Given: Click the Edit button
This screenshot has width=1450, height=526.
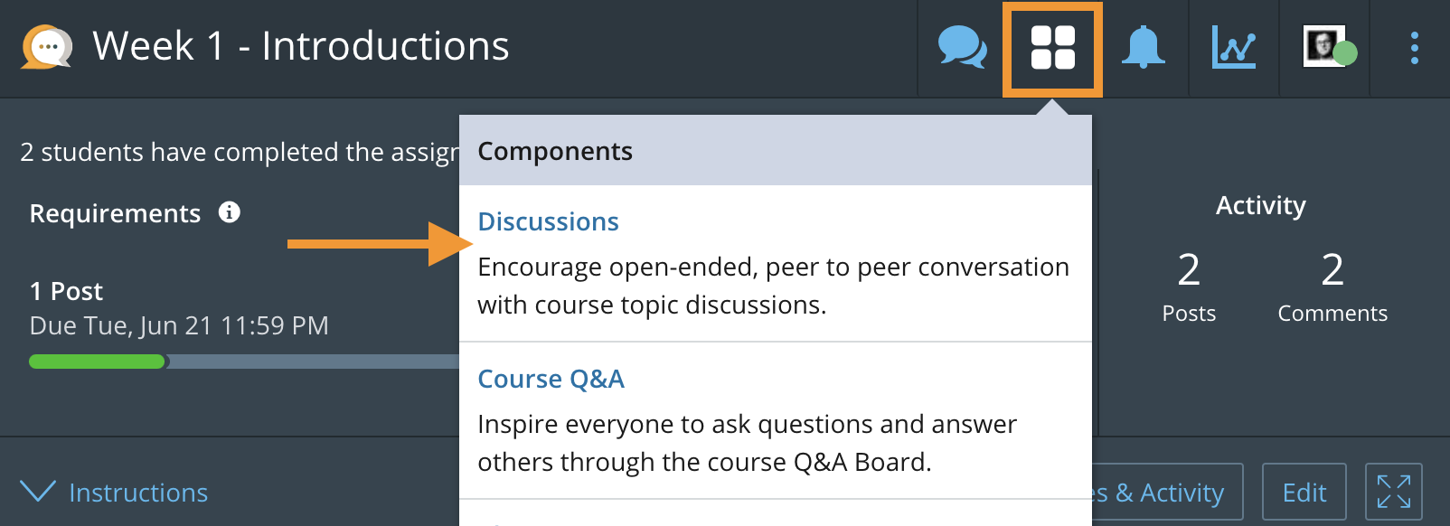Looking at the screenshot, I should pyautogui.click(x=1304, y=493).
